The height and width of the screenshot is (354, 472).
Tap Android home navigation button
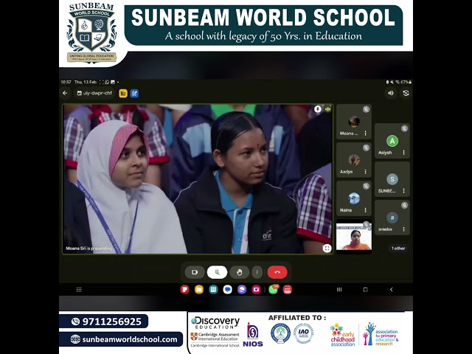click(366, 290)
